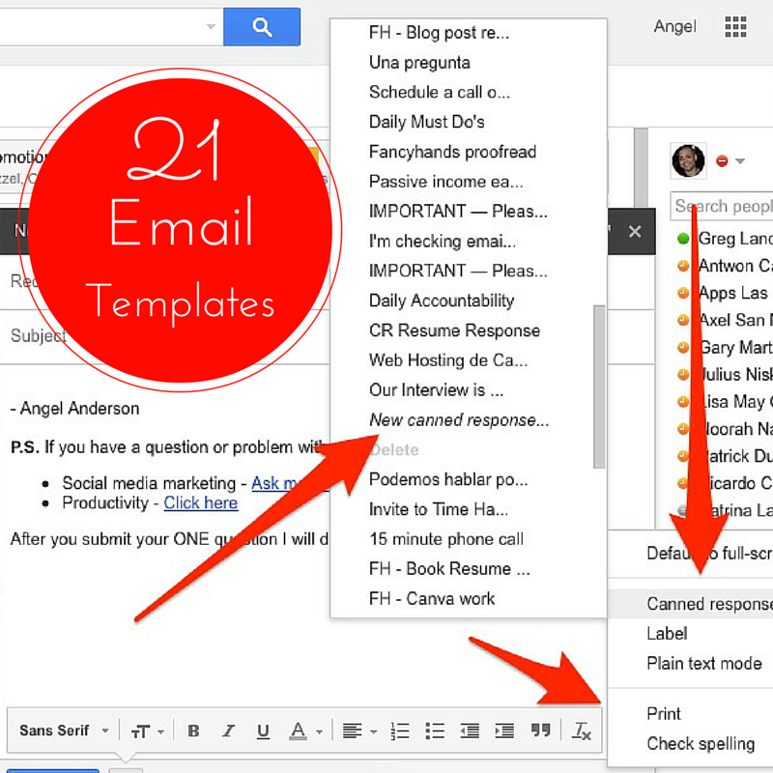Select the Daily Accountability canned response
The height and width of the screenshot is (773, 773).
441,301
